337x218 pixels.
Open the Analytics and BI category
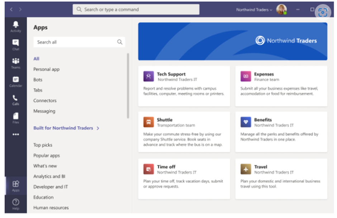49,176
